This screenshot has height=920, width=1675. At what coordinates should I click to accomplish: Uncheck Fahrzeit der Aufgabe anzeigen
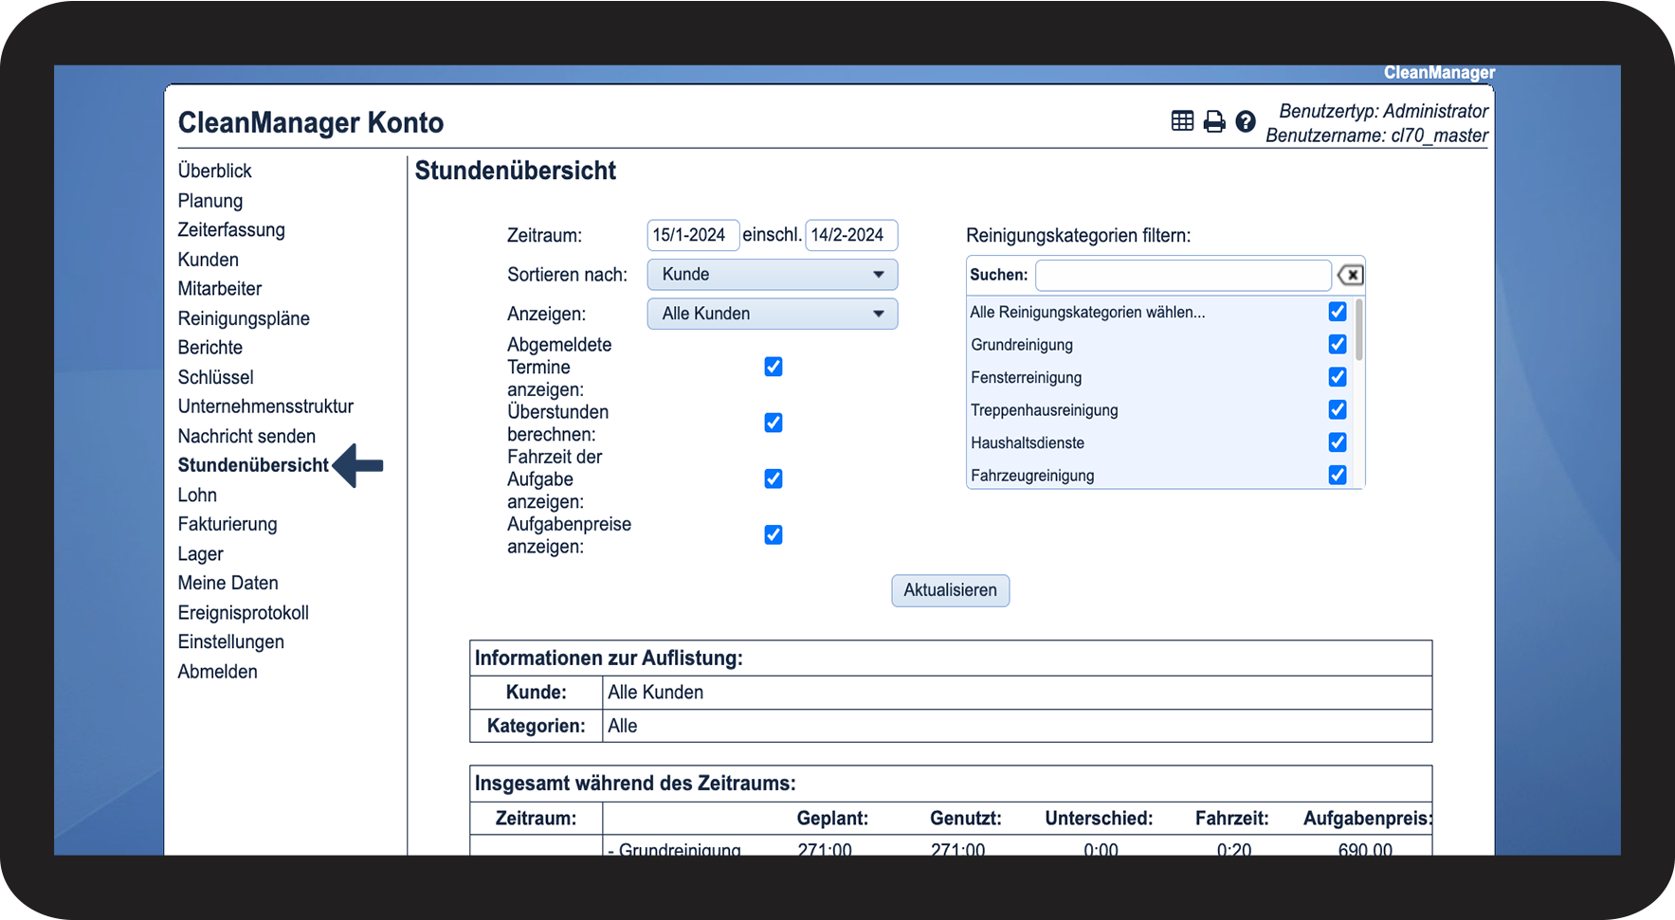click(x=774, y=478)
